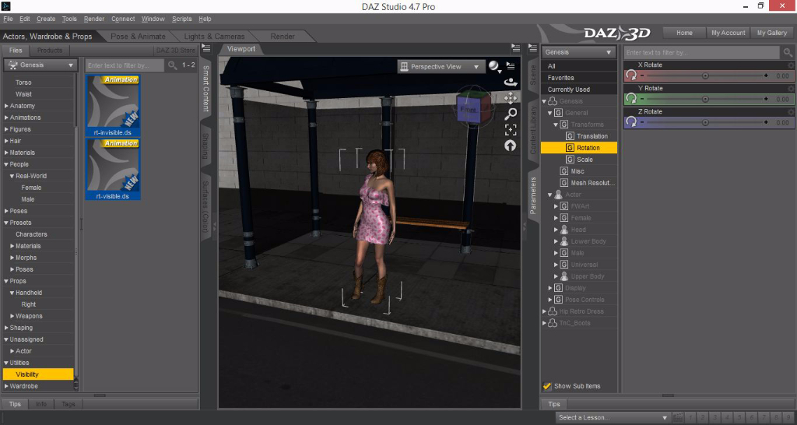797x425 pixels.
Task: Click the plus nudge on Z Rotate
Action: pos(766,122)
